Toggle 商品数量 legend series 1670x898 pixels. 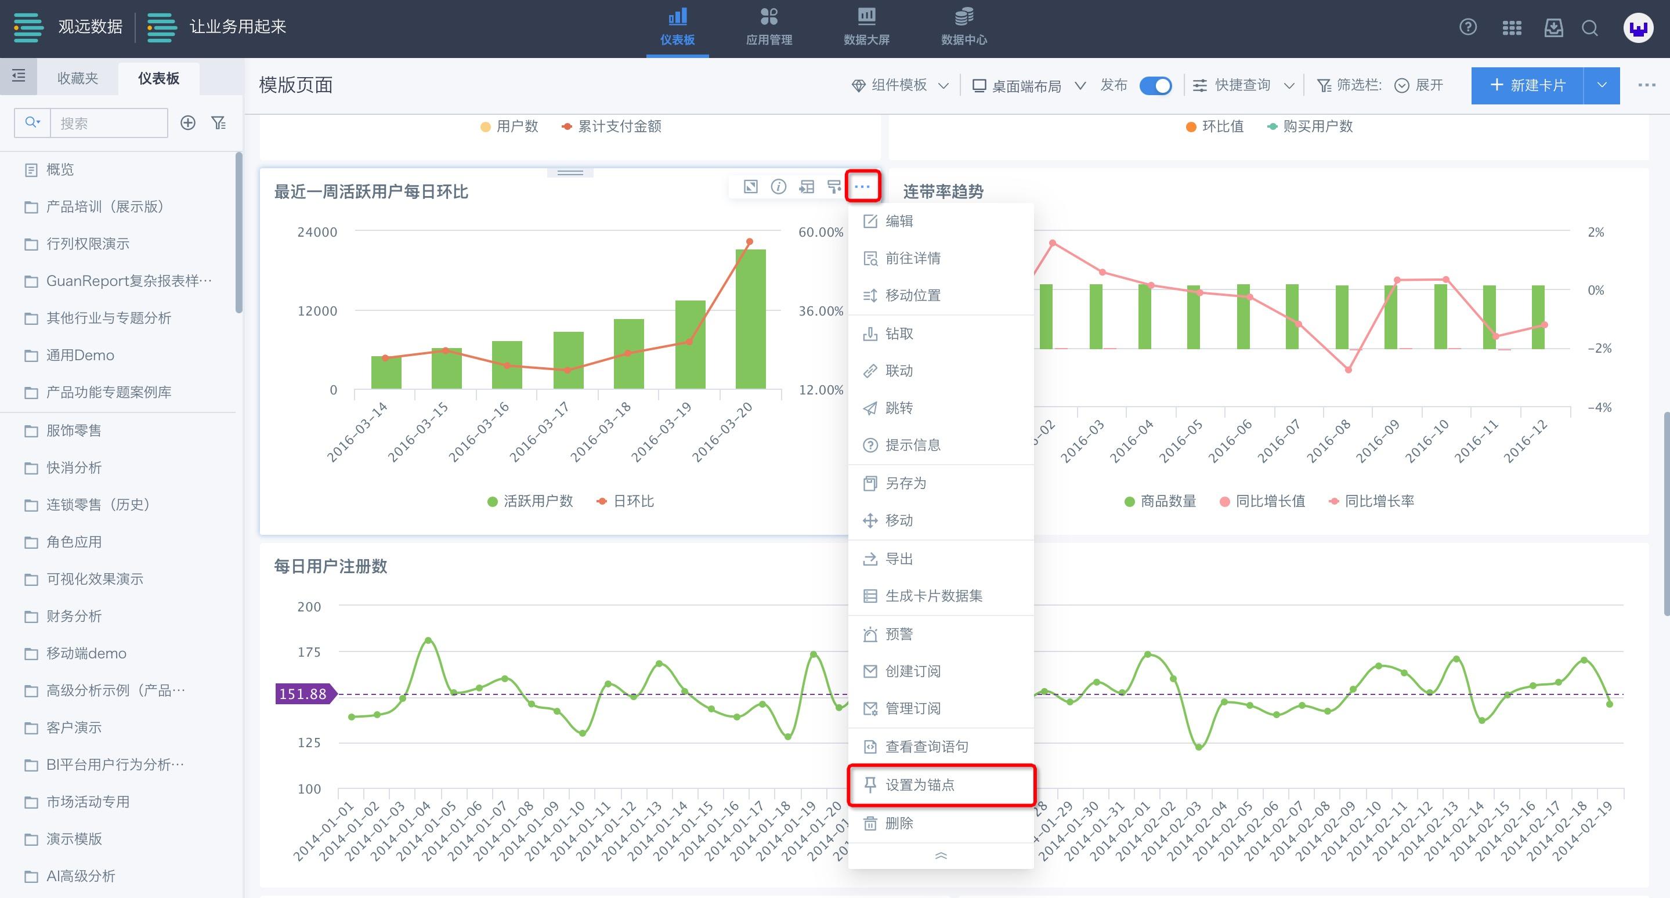point(1160,501)
